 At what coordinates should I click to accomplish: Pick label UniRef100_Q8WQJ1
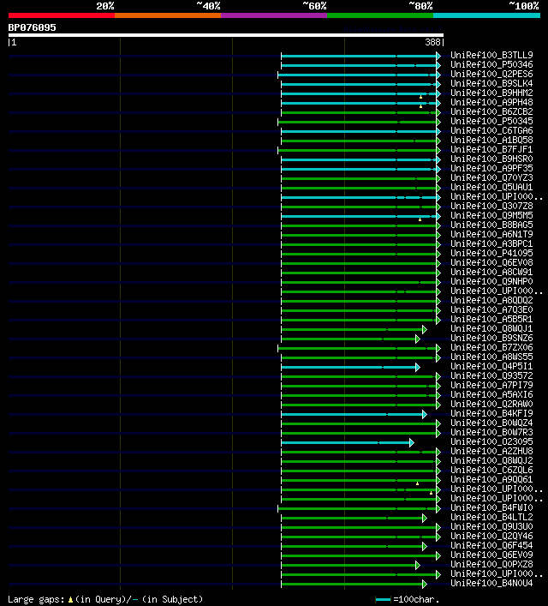[x=491, y=328]
